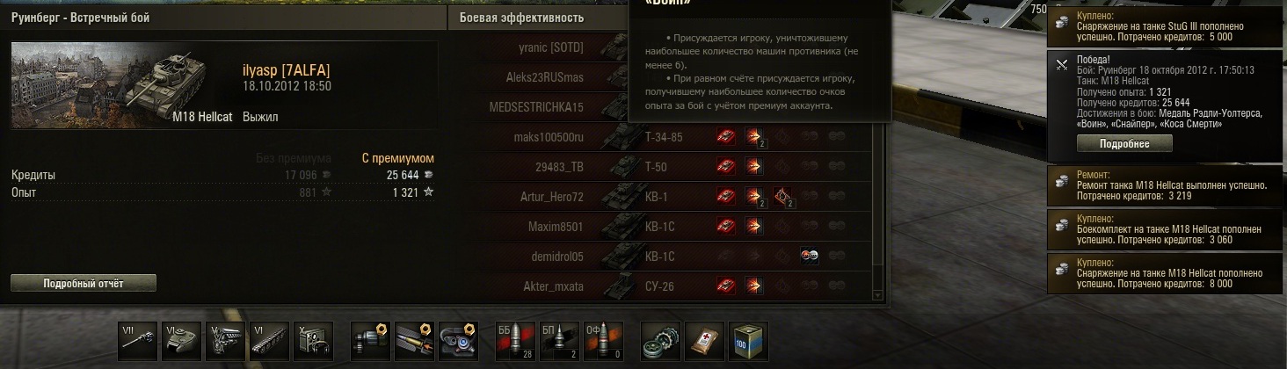The width and height of the screenshot is (1287, 369).
Task: Click destroyed-tank icon in maks100500ru row
Action: 726,136
